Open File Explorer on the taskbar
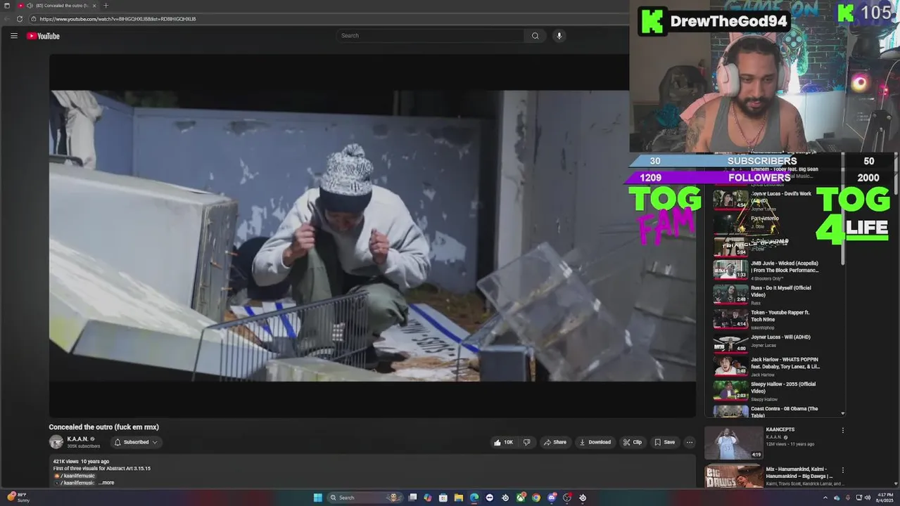Screen dimensions: 900x506 (x=459, y=498)
